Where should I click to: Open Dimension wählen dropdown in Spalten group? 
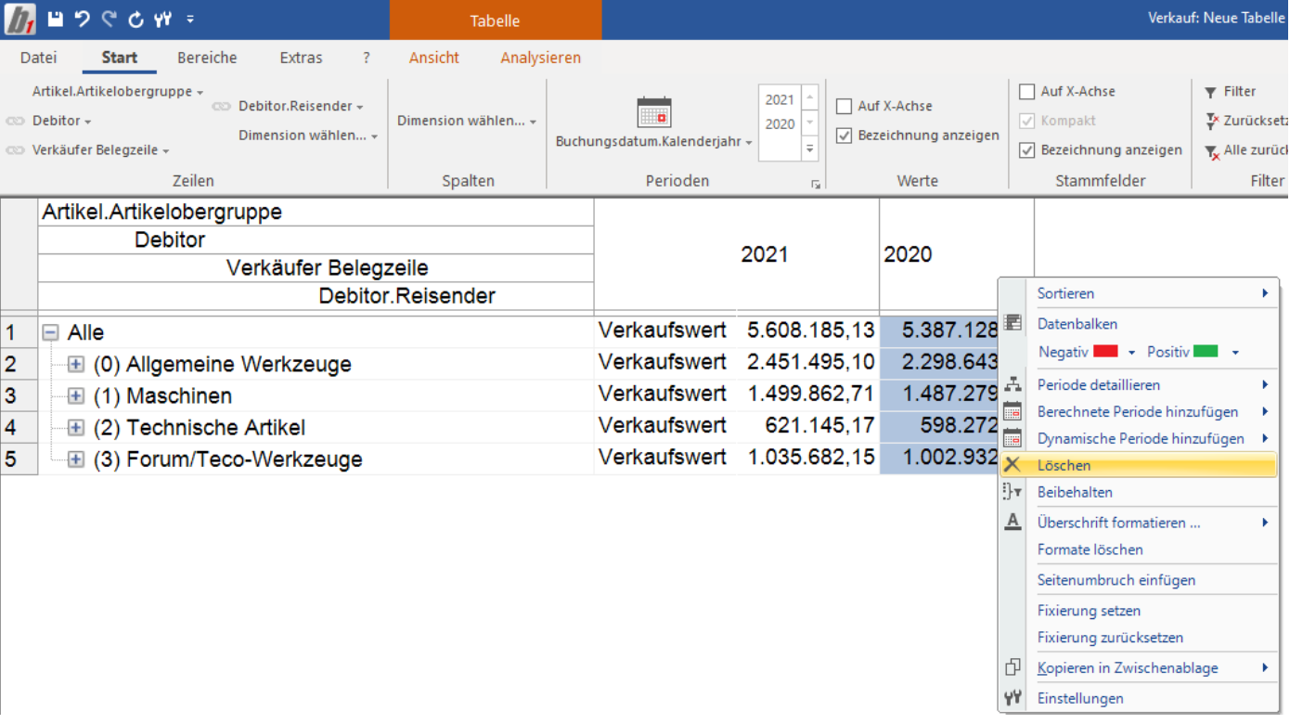pyautogui.click(x=467, y=122)
